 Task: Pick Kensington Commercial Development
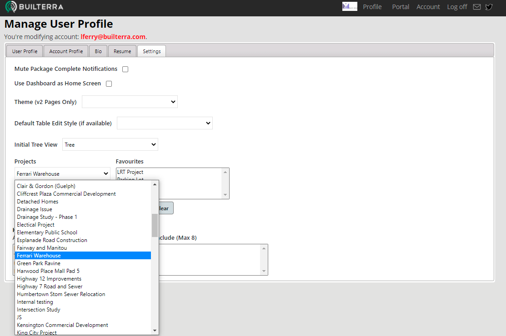83,325
